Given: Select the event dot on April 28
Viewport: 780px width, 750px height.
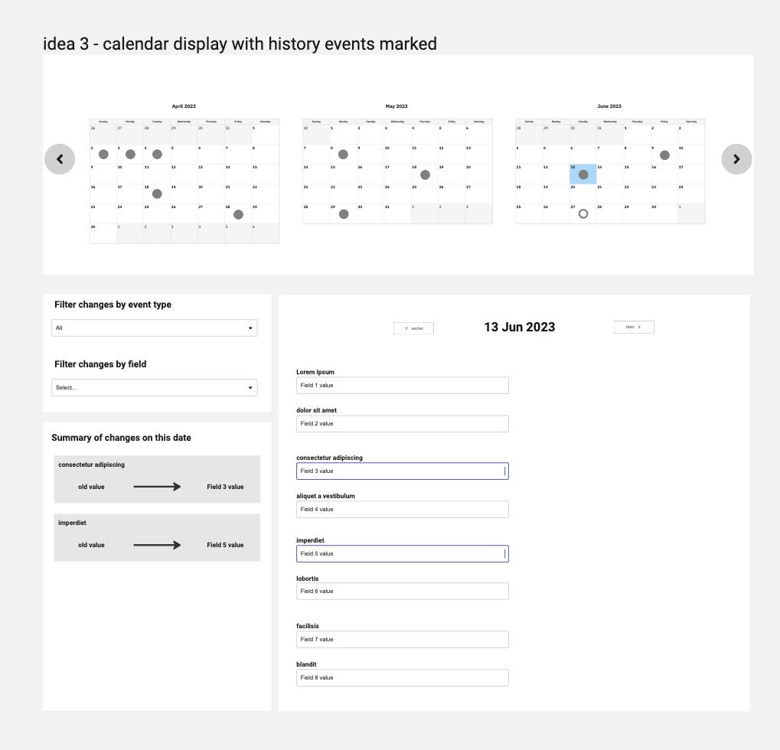Looking at the screenshot, I should coord(238,214).
